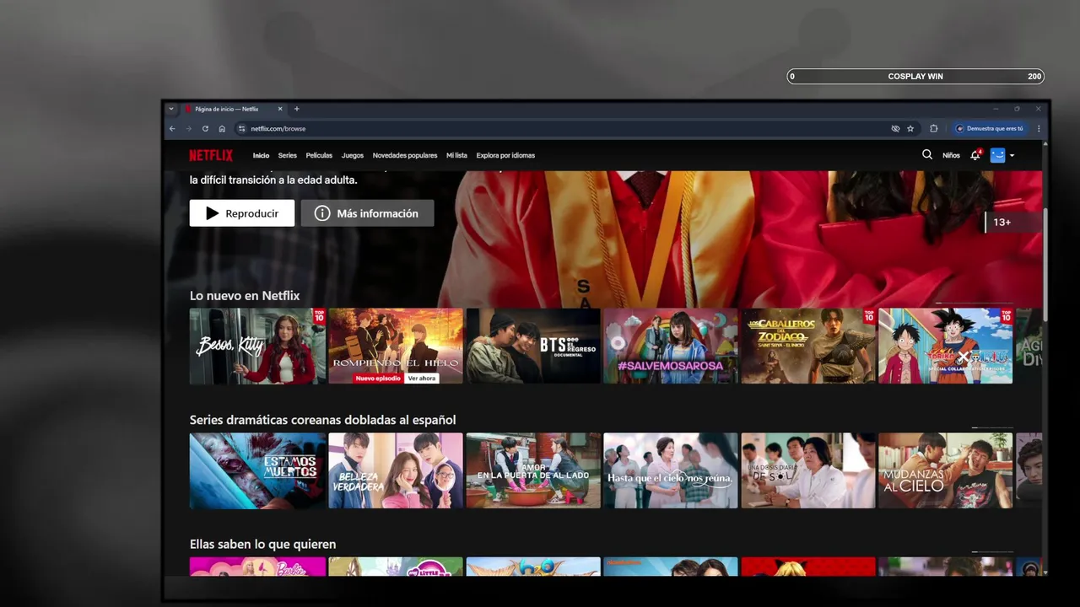Open the Luffy and Goku collaboration thumbnail
The width and height of the screenshot is (1080, 607).
(946, 346)
